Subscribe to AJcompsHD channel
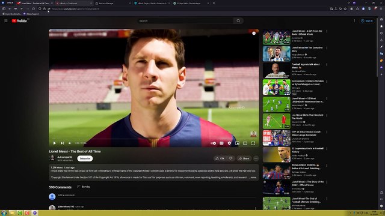385x216 pixels. (x=85, y=158)
